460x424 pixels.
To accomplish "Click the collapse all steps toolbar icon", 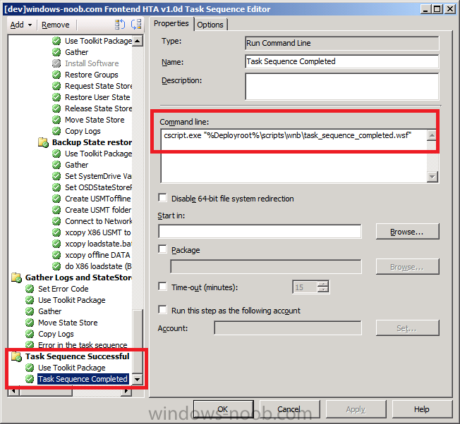I will point(136,25).
